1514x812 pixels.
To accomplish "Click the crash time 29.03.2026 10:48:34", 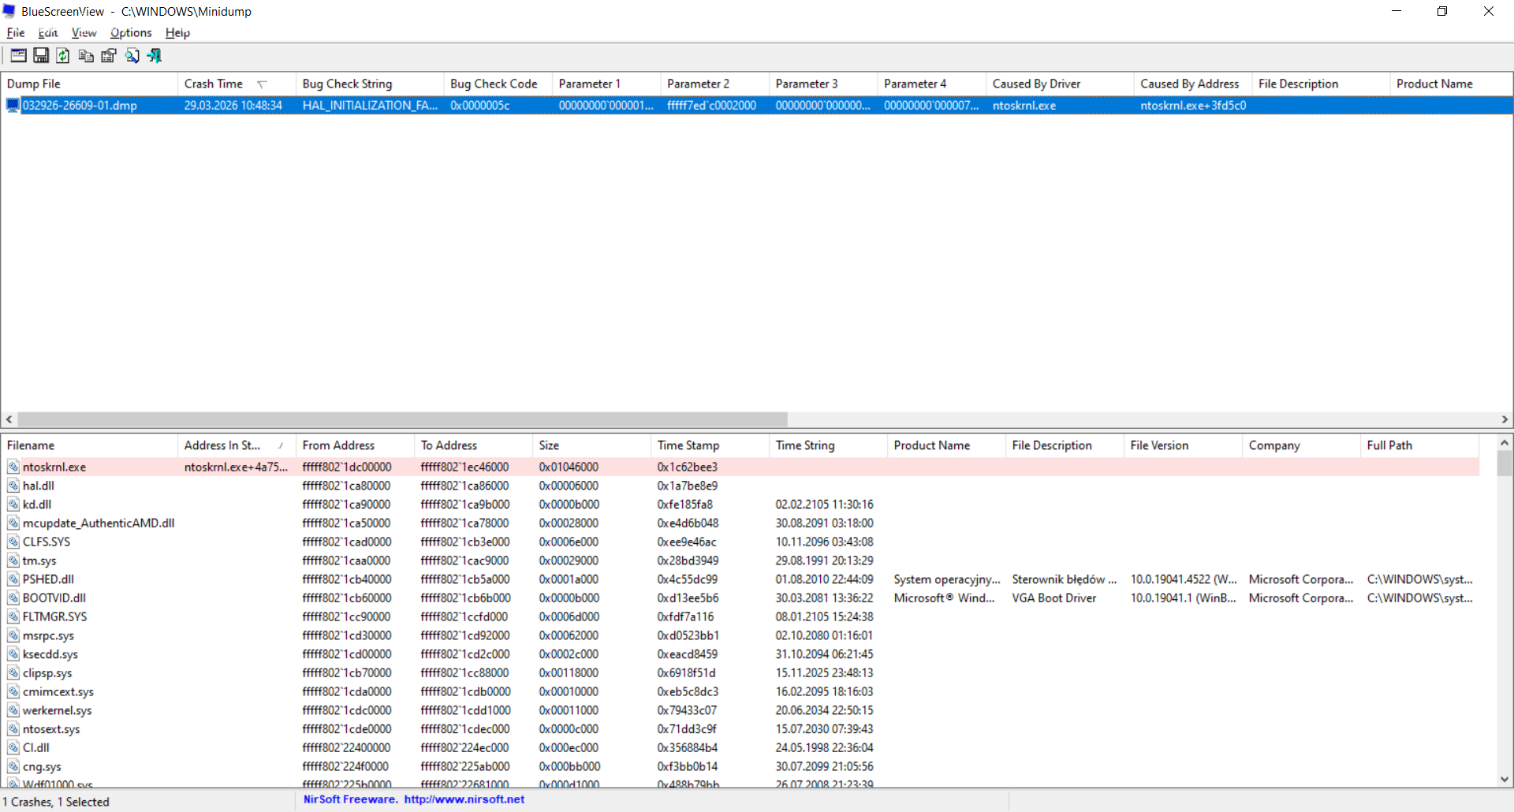I will (233, 106).
